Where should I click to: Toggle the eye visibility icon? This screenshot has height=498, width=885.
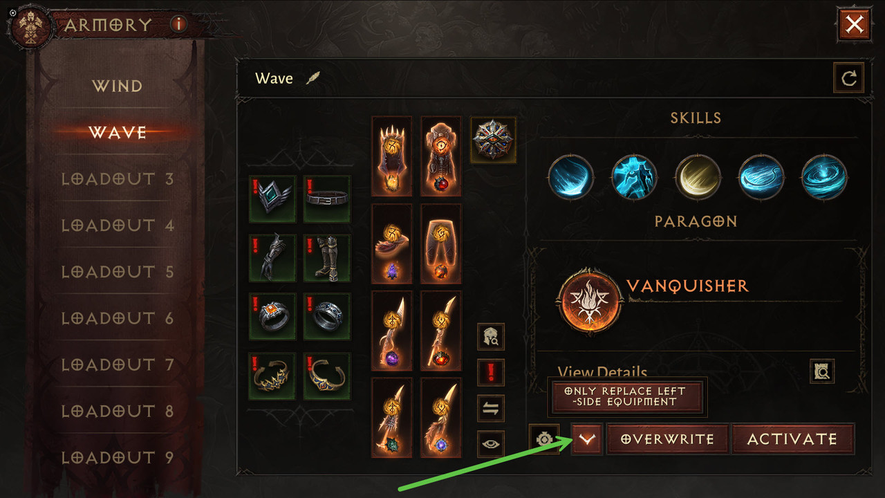(x=491, y=444)
